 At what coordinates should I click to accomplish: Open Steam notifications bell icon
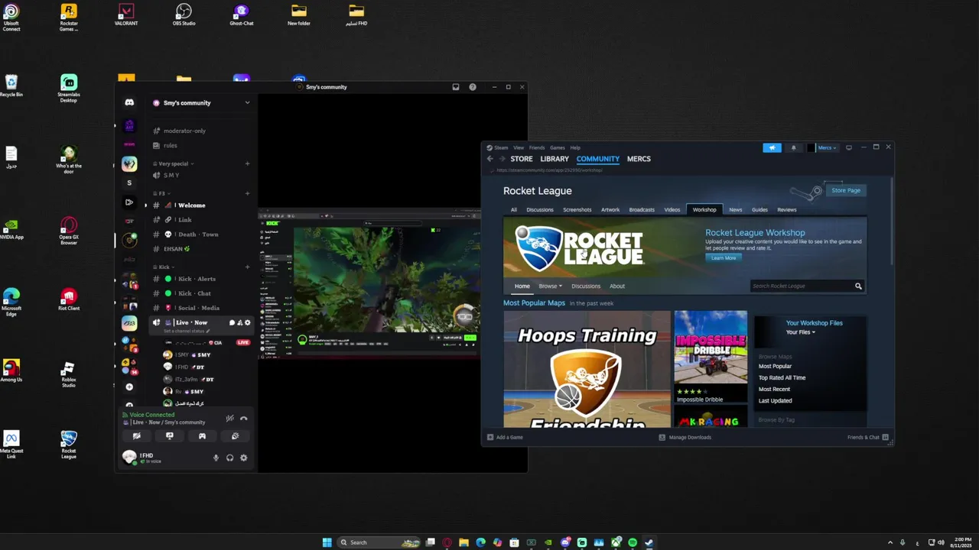(793, 147)
